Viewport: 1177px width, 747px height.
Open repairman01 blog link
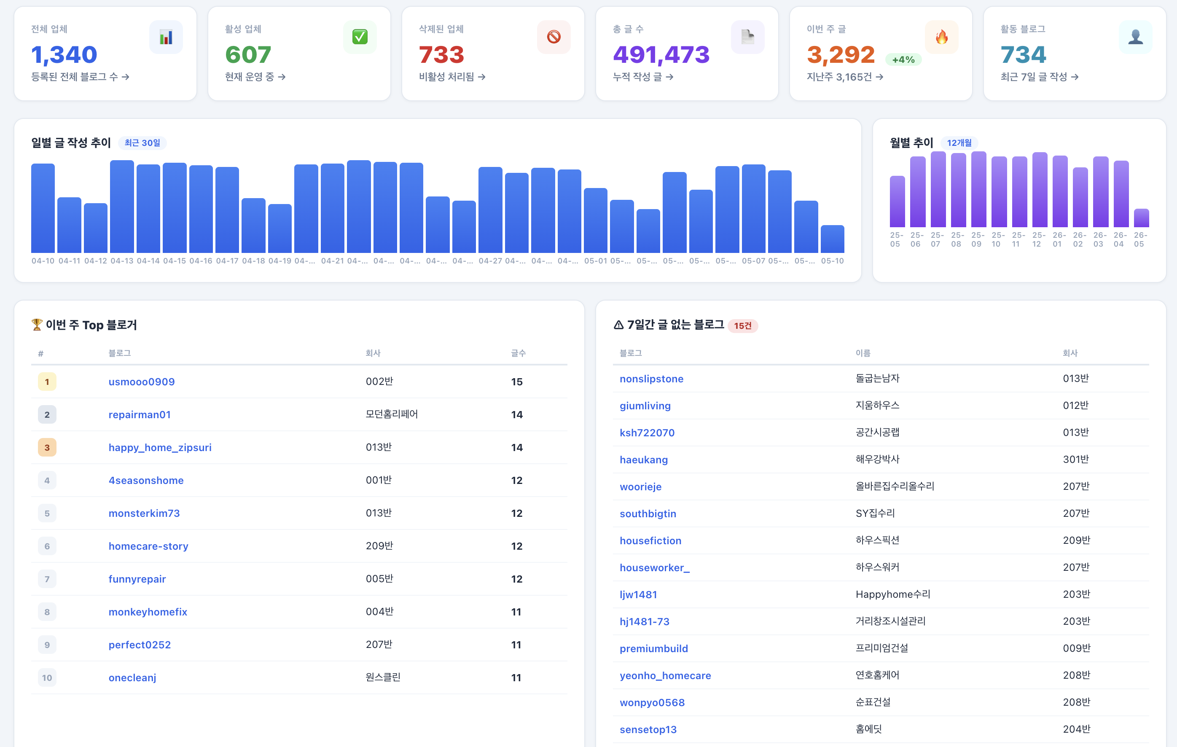point(140,414)
